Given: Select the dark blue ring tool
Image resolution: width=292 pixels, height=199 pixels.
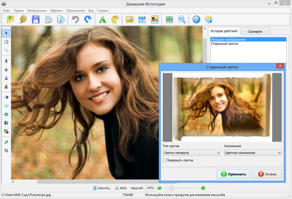Looking at the screenshot, I should click(6, 114).
